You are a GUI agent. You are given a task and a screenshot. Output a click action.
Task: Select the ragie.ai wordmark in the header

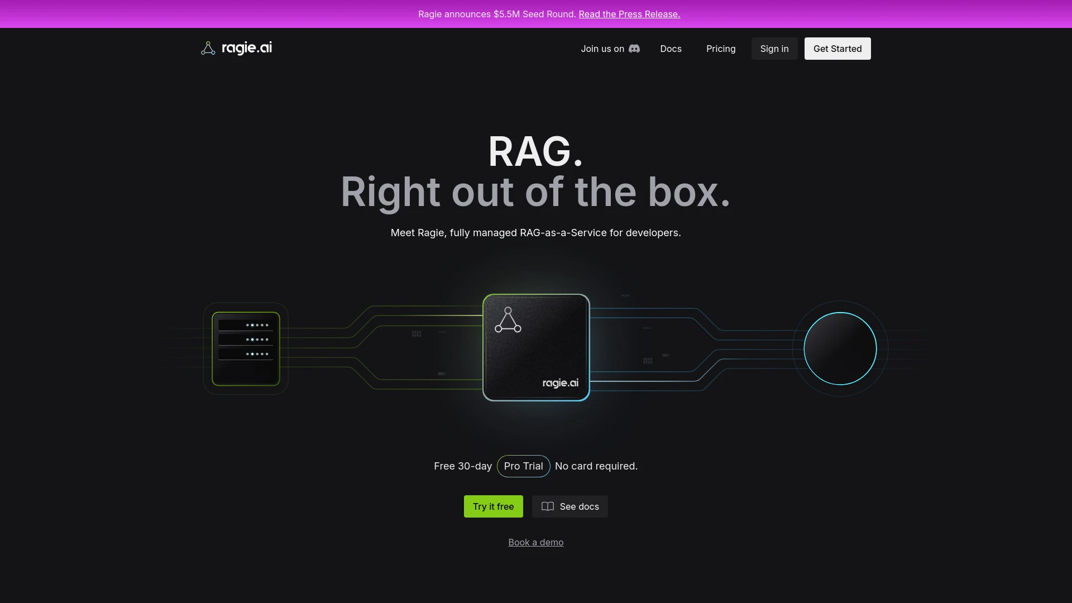[x=247, y=48]
